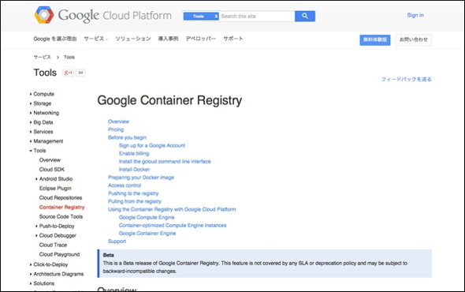Open Cloud Playground in sidebar
This screenshot has height=292, width=465.
pos(59,255)
